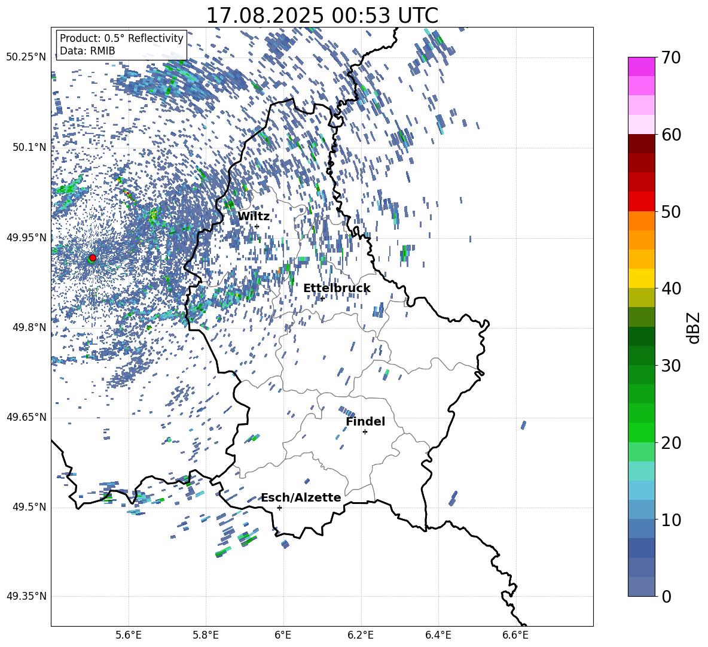Image resolution: width=708 pixels, height=647 pixels.
Task: Click the yellow swatch just above 40
Action: [641, 278]
